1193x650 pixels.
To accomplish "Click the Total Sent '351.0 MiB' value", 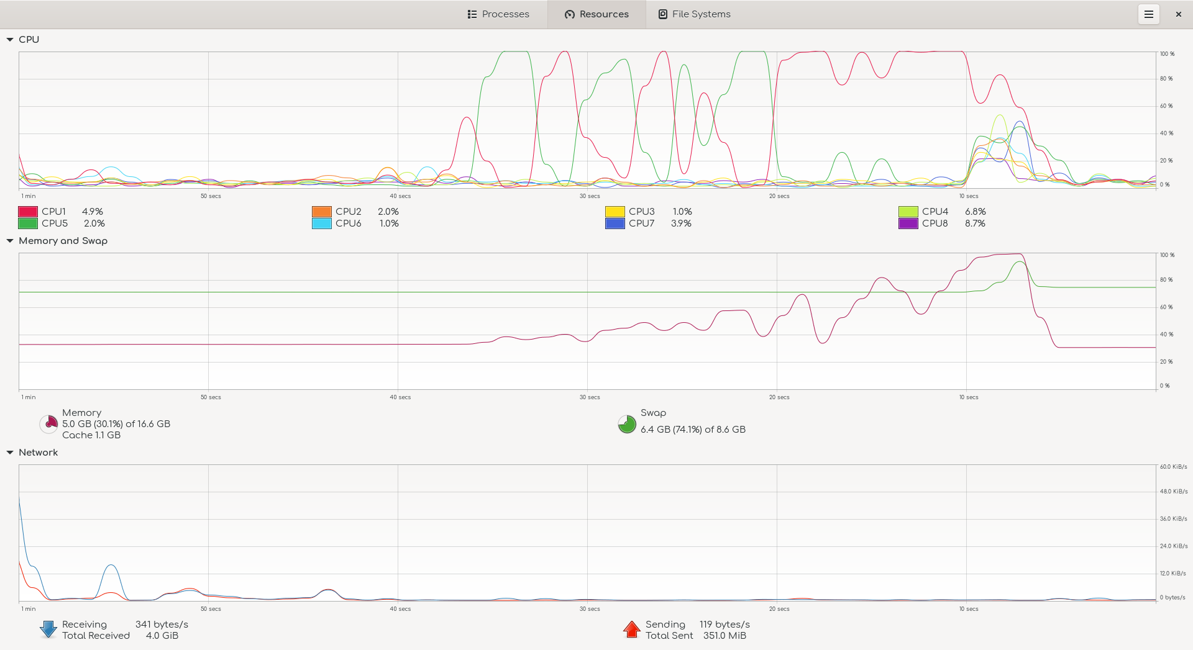I will coord(724,636).
